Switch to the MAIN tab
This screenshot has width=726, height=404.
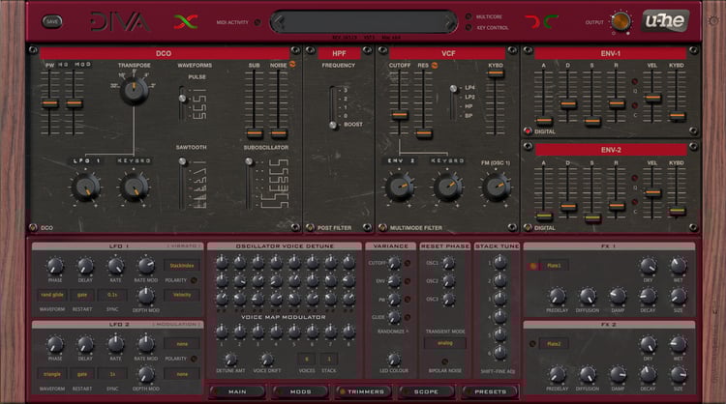(x=237, y=391)
